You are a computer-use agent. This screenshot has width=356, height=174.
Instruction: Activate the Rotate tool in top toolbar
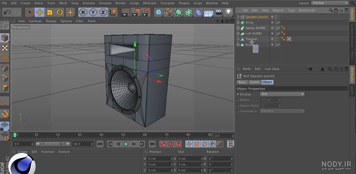pos(60,12)
